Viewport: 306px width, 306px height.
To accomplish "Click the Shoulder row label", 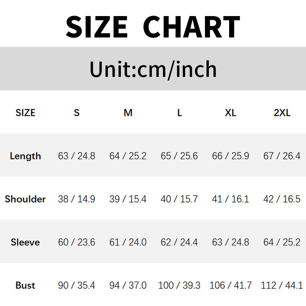I will pos(25,199).
